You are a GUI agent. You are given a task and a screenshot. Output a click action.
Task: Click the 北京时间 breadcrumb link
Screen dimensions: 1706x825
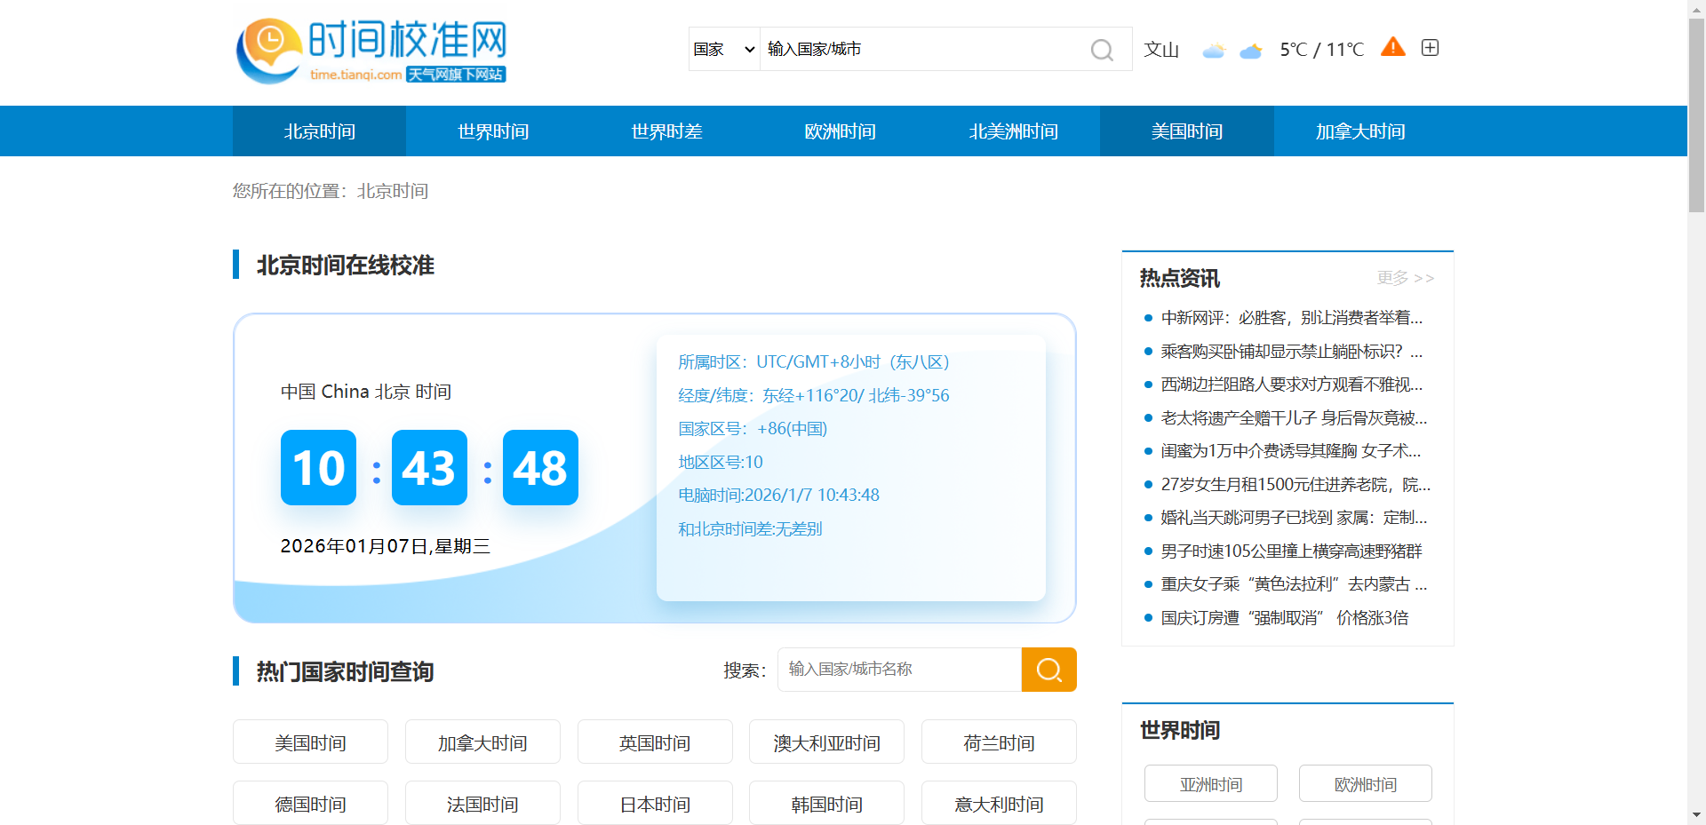tap(392, 191)
